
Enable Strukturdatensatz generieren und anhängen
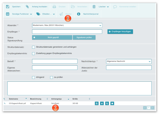tap(33, 47)
